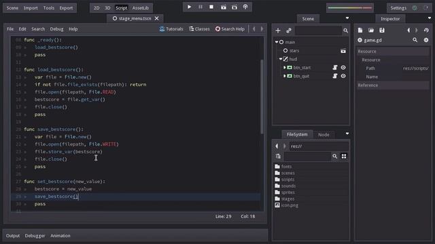The width and height of the screenshot is (435, 244).
Task: Expand the btn_quit node
Action: 284,76
